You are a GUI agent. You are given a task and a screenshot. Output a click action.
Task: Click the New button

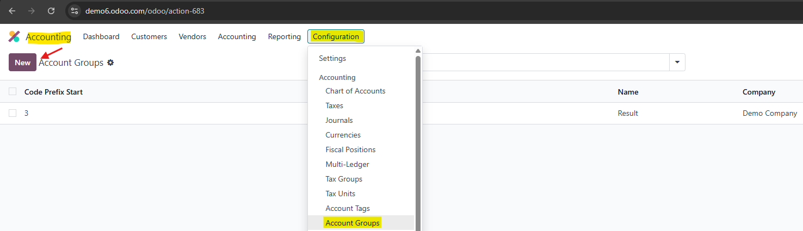coord(22,63)
